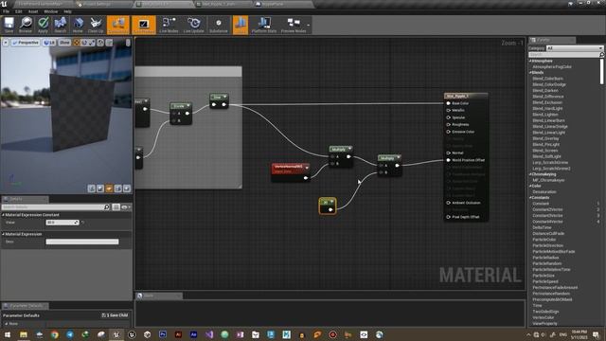Screen dimensions: 606x341
Task: Click the Substance toolbar icon
Action: (219, 25)
